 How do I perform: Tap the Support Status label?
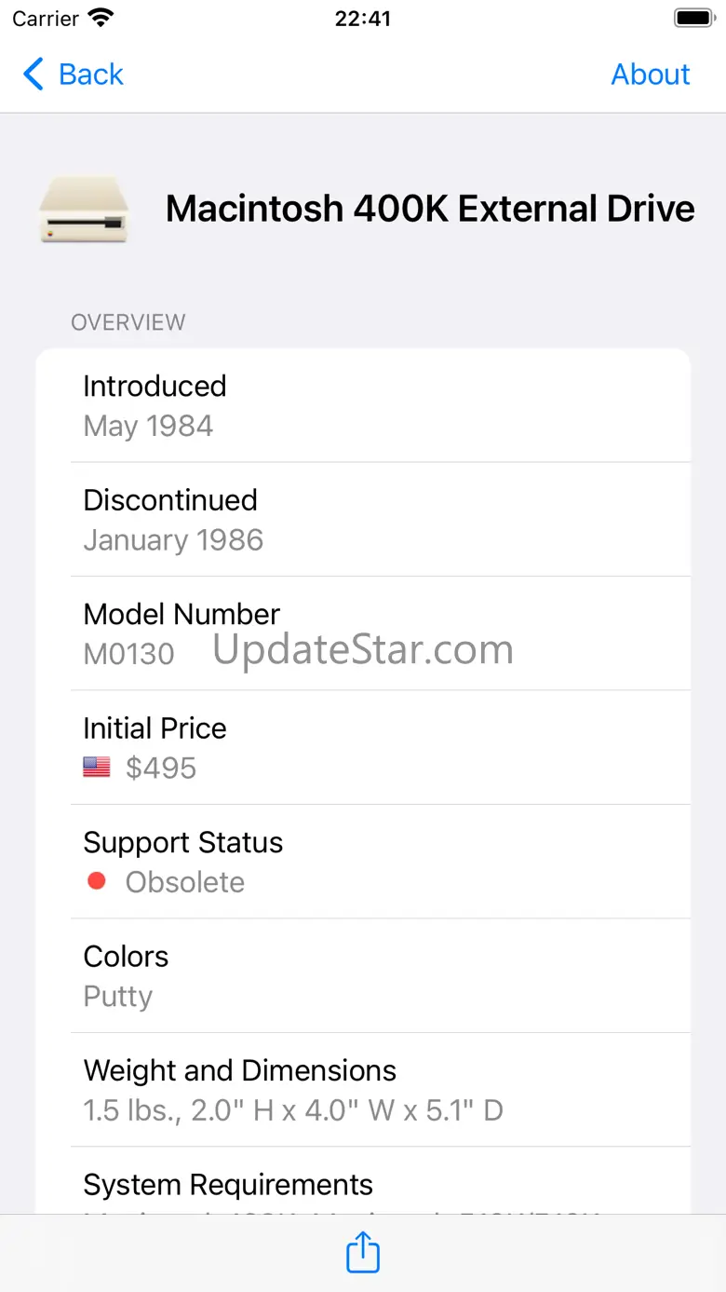pos(182,843)
